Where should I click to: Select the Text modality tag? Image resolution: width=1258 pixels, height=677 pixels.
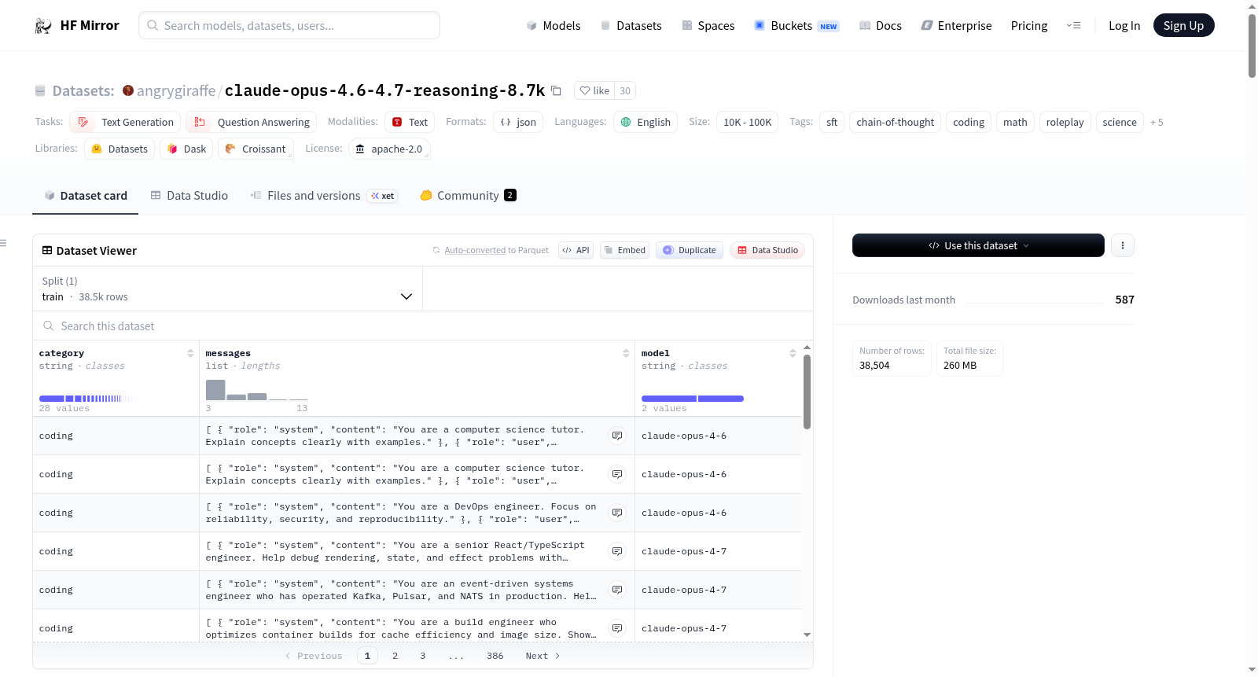point(410,122)
